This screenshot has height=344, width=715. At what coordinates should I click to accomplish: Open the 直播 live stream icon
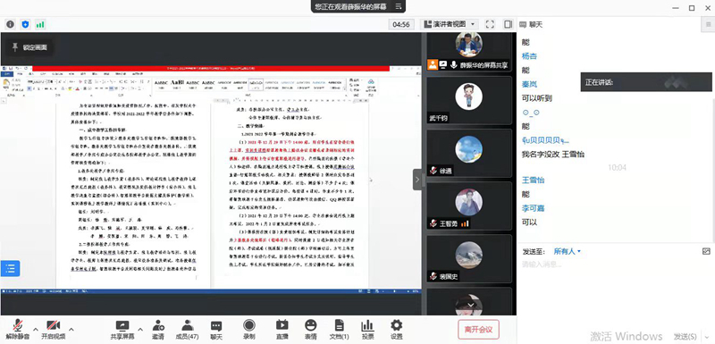pos(282,329)
